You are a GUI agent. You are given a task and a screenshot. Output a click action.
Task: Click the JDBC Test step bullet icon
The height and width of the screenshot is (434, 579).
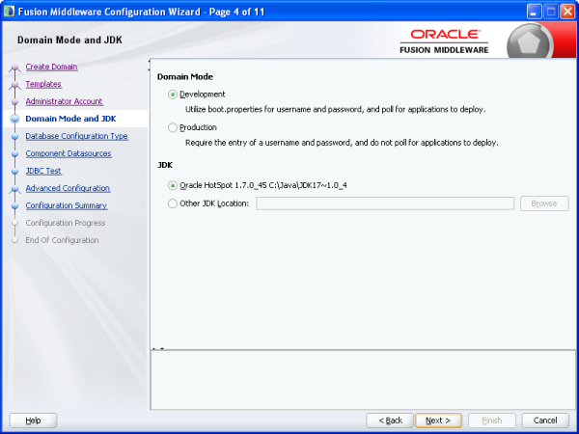(x=14, y=172)
